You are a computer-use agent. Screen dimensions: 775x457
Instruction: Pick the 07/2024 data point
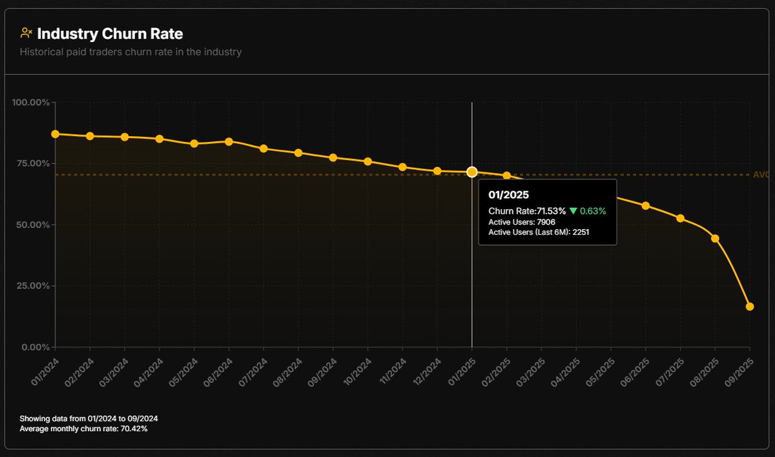click(x=263, y=148)
